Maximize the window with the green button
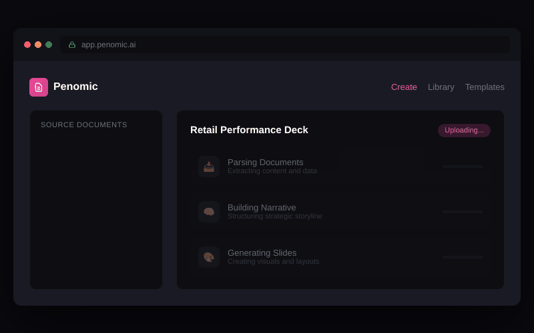Screen dimensions: 534x333 (49, 45)
